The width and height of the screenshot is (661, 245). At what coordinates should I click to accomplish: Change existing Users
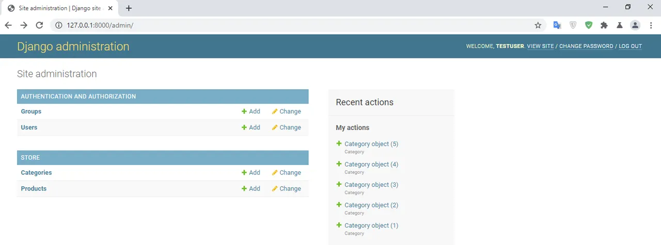click(x=287, y=127)
